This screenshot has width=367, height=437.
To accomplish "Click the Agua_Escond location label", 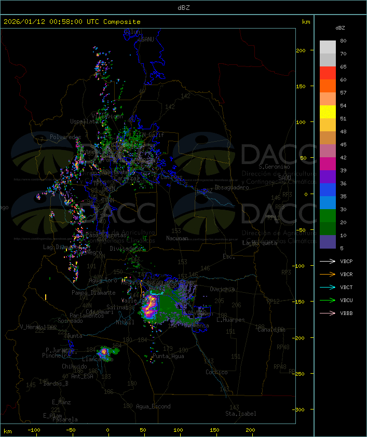I will coord(153,406).
